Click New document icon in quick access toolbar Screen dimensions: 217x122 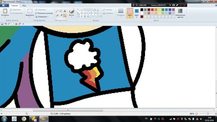click(13, 24)
